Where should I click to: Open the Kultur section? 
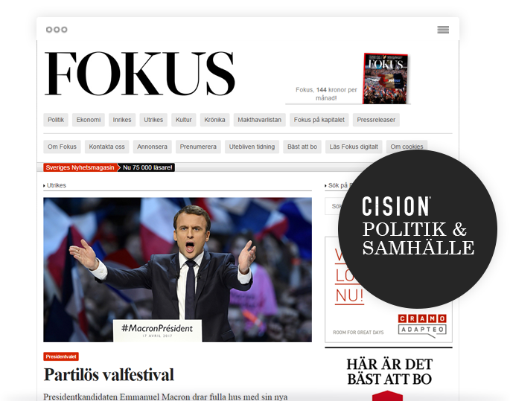pos(184,120)
